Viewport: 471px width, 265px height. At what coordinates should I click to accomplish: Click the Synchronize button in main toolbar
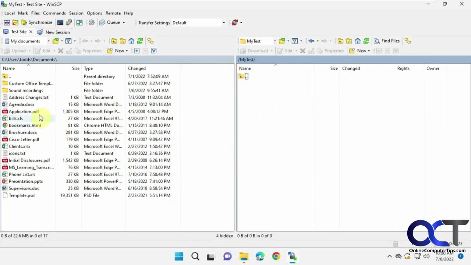tap(36, 22)
